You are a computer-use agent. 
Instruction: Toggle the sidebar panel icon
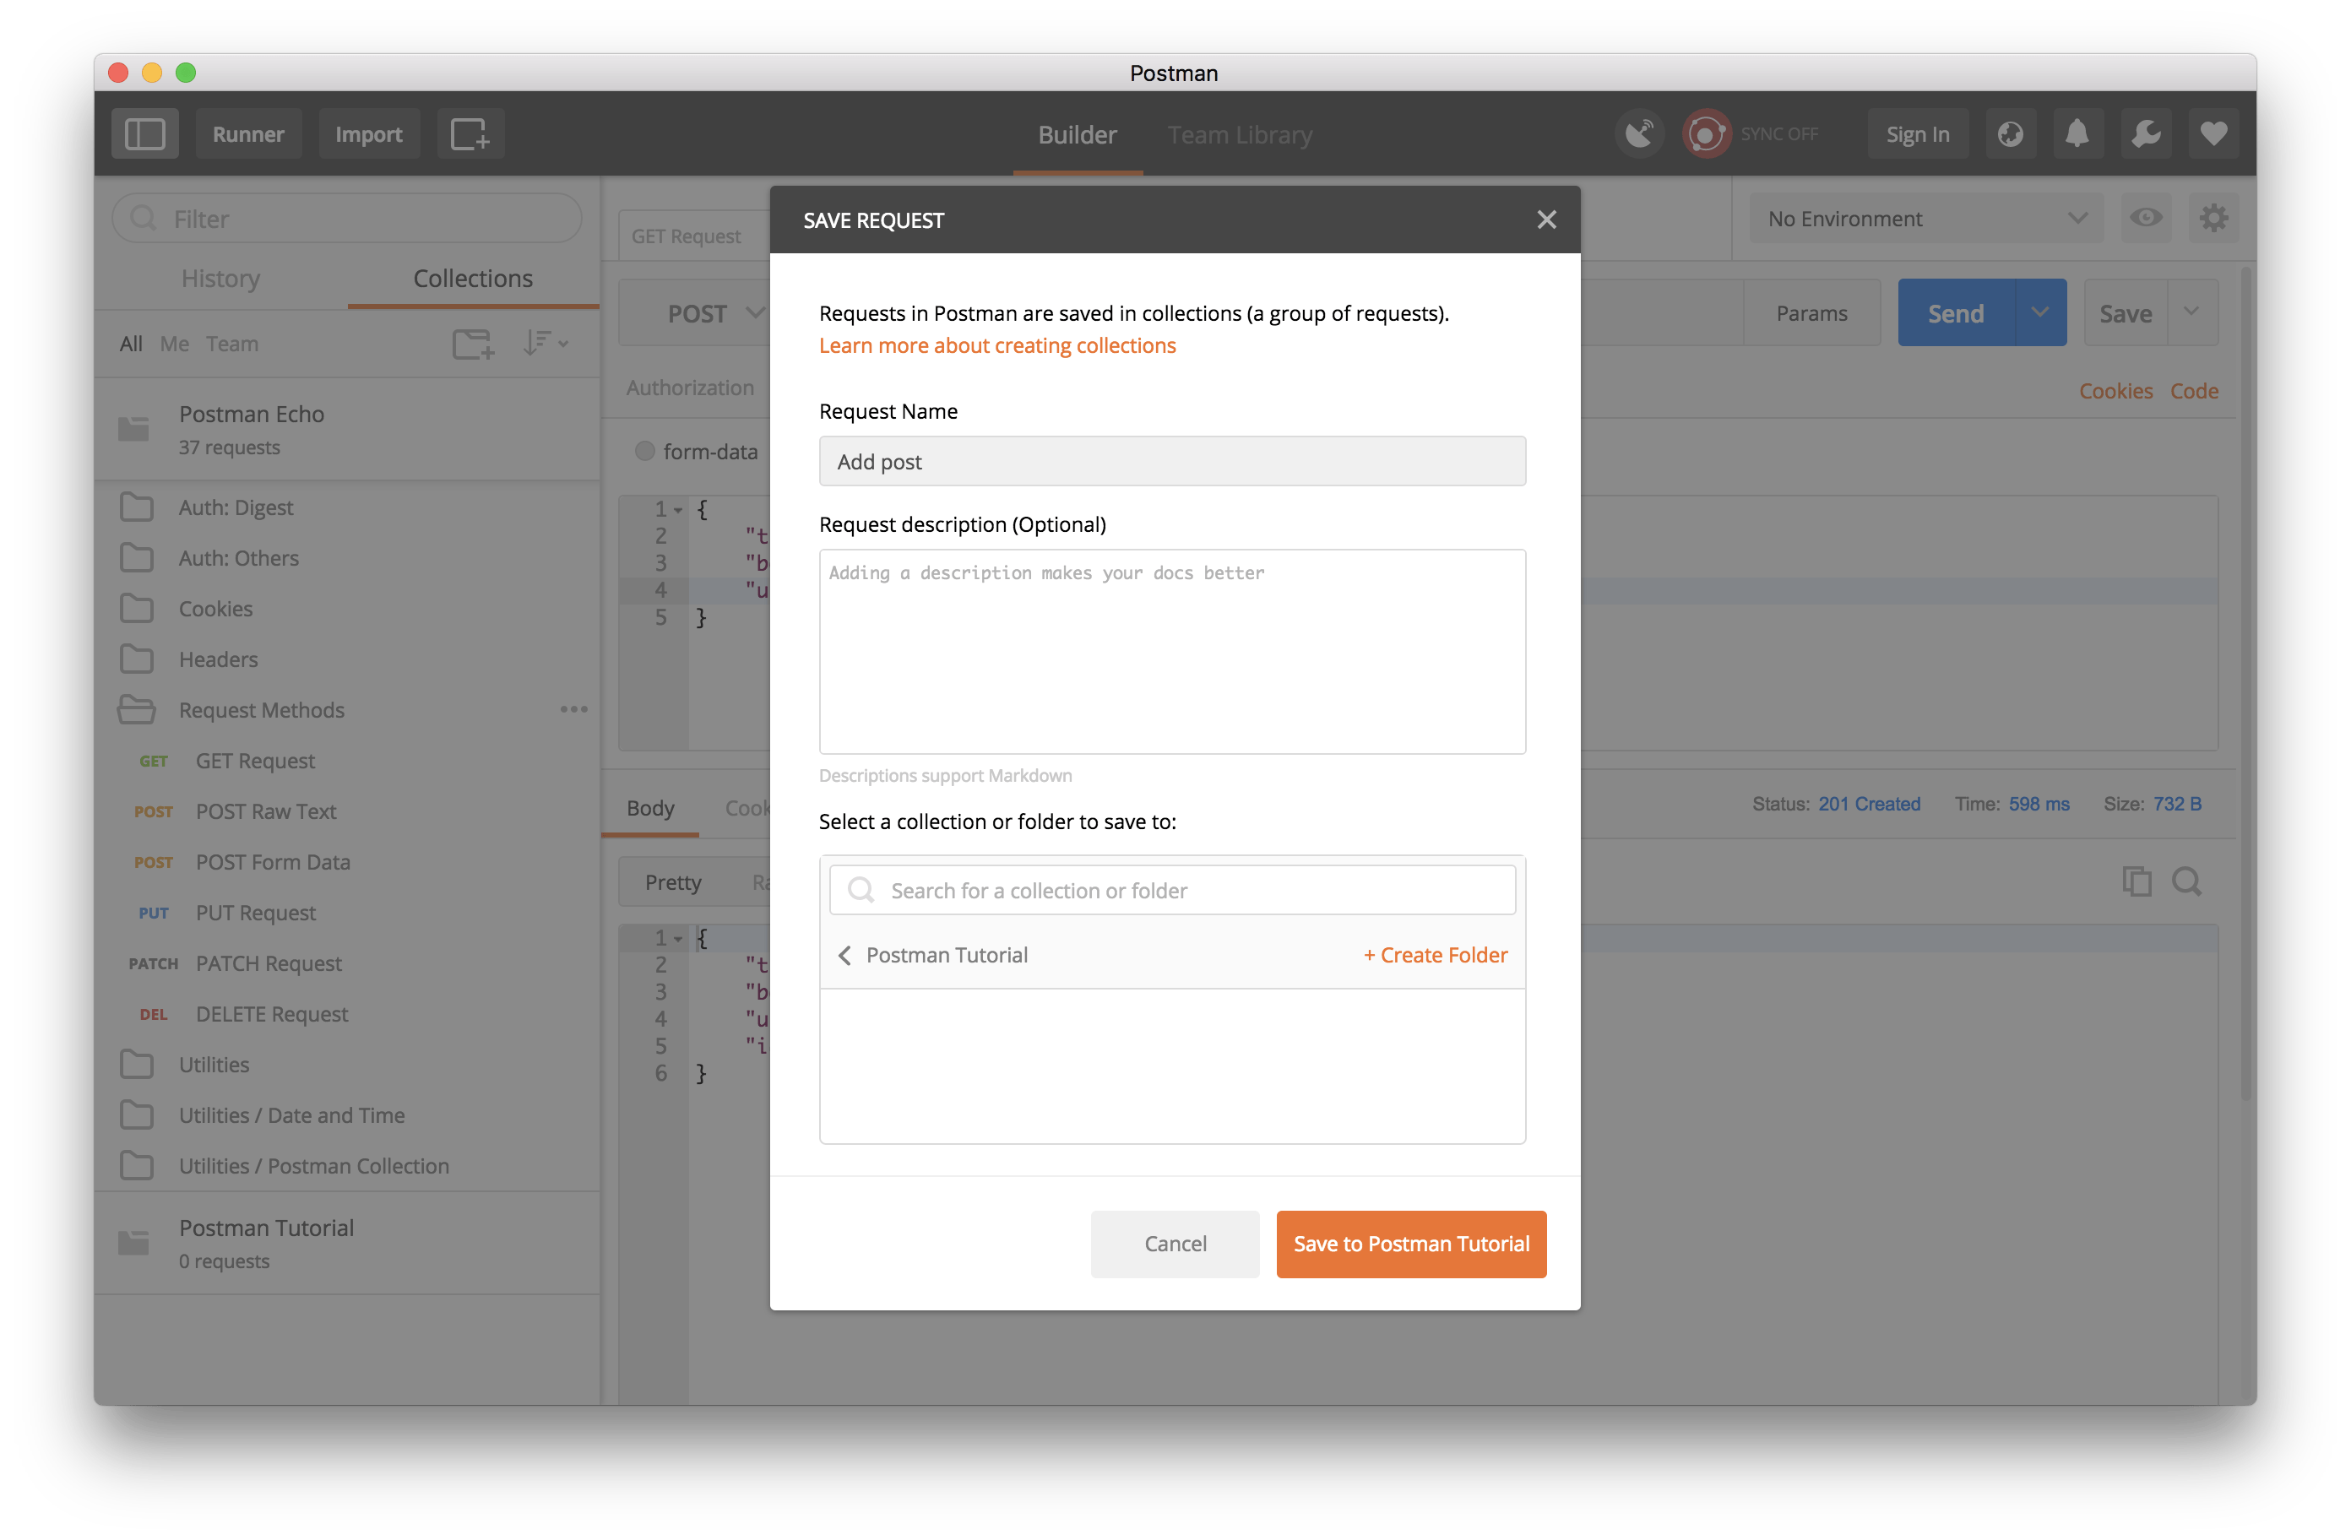pos(144,133)
